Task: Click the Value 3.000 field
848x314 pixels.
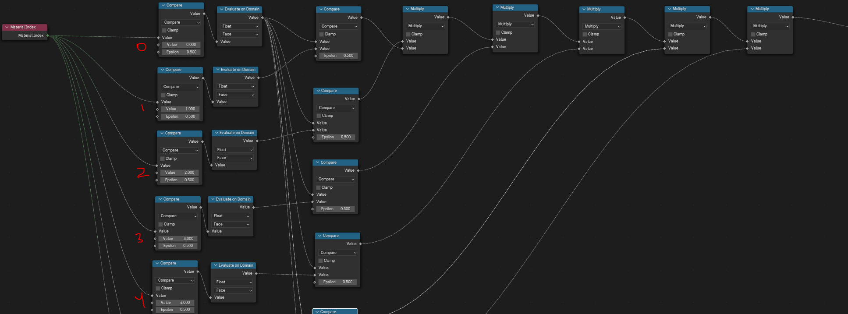Action: click(x=178, y=239)
